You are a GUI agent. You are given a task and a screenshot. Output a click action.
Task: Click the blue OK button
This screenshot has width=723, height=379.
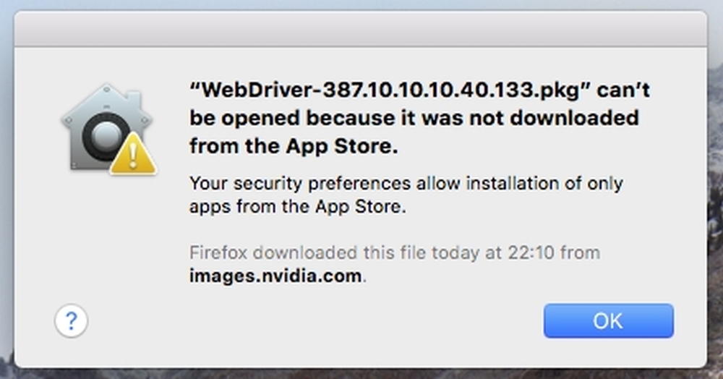tap(608, 320)
